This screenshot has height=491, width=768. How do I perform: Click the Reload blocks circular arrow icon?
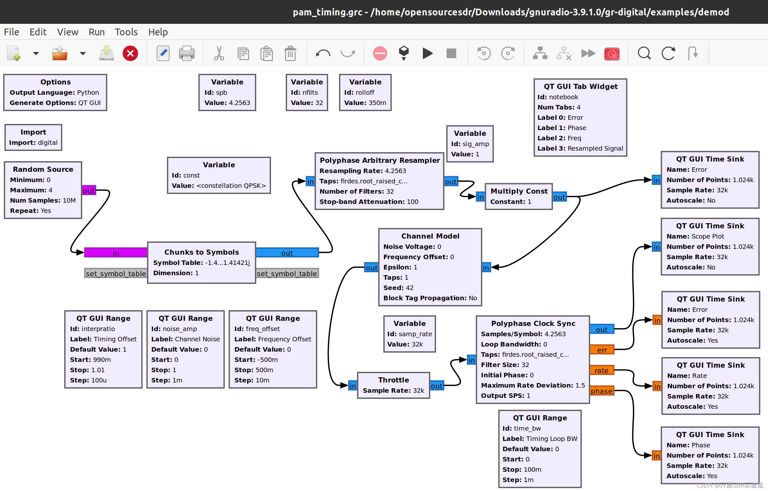668,53
